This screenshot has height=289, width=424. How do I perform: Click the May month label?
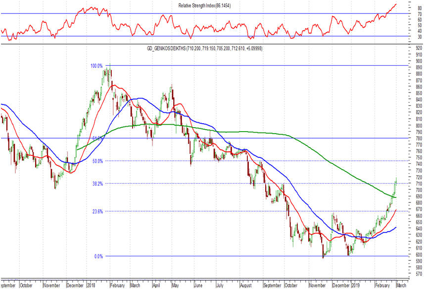tap(175, 285)
